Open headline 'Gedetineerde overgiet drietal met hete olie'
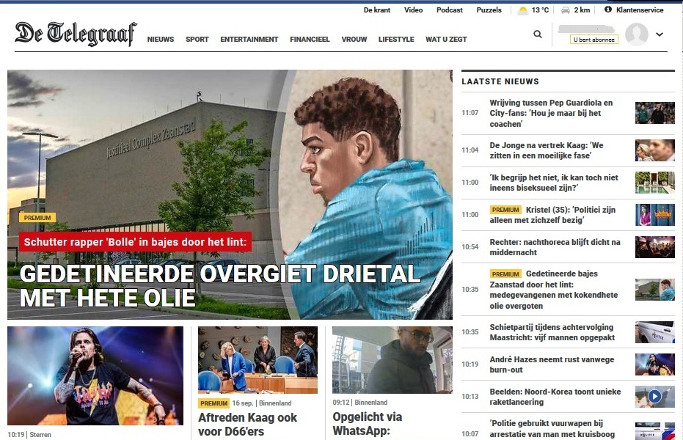The image size is (683, 440). click(x=220, y=285)
